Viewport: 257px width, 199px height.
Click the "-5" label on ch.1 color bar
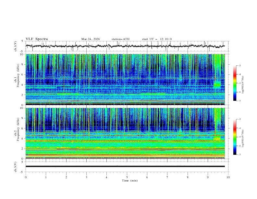pos(239,83)
